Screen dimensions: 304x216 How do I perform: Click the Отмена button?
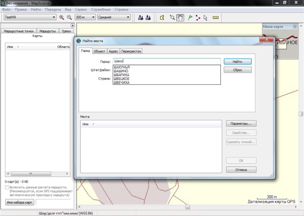(x=241, y=170)
